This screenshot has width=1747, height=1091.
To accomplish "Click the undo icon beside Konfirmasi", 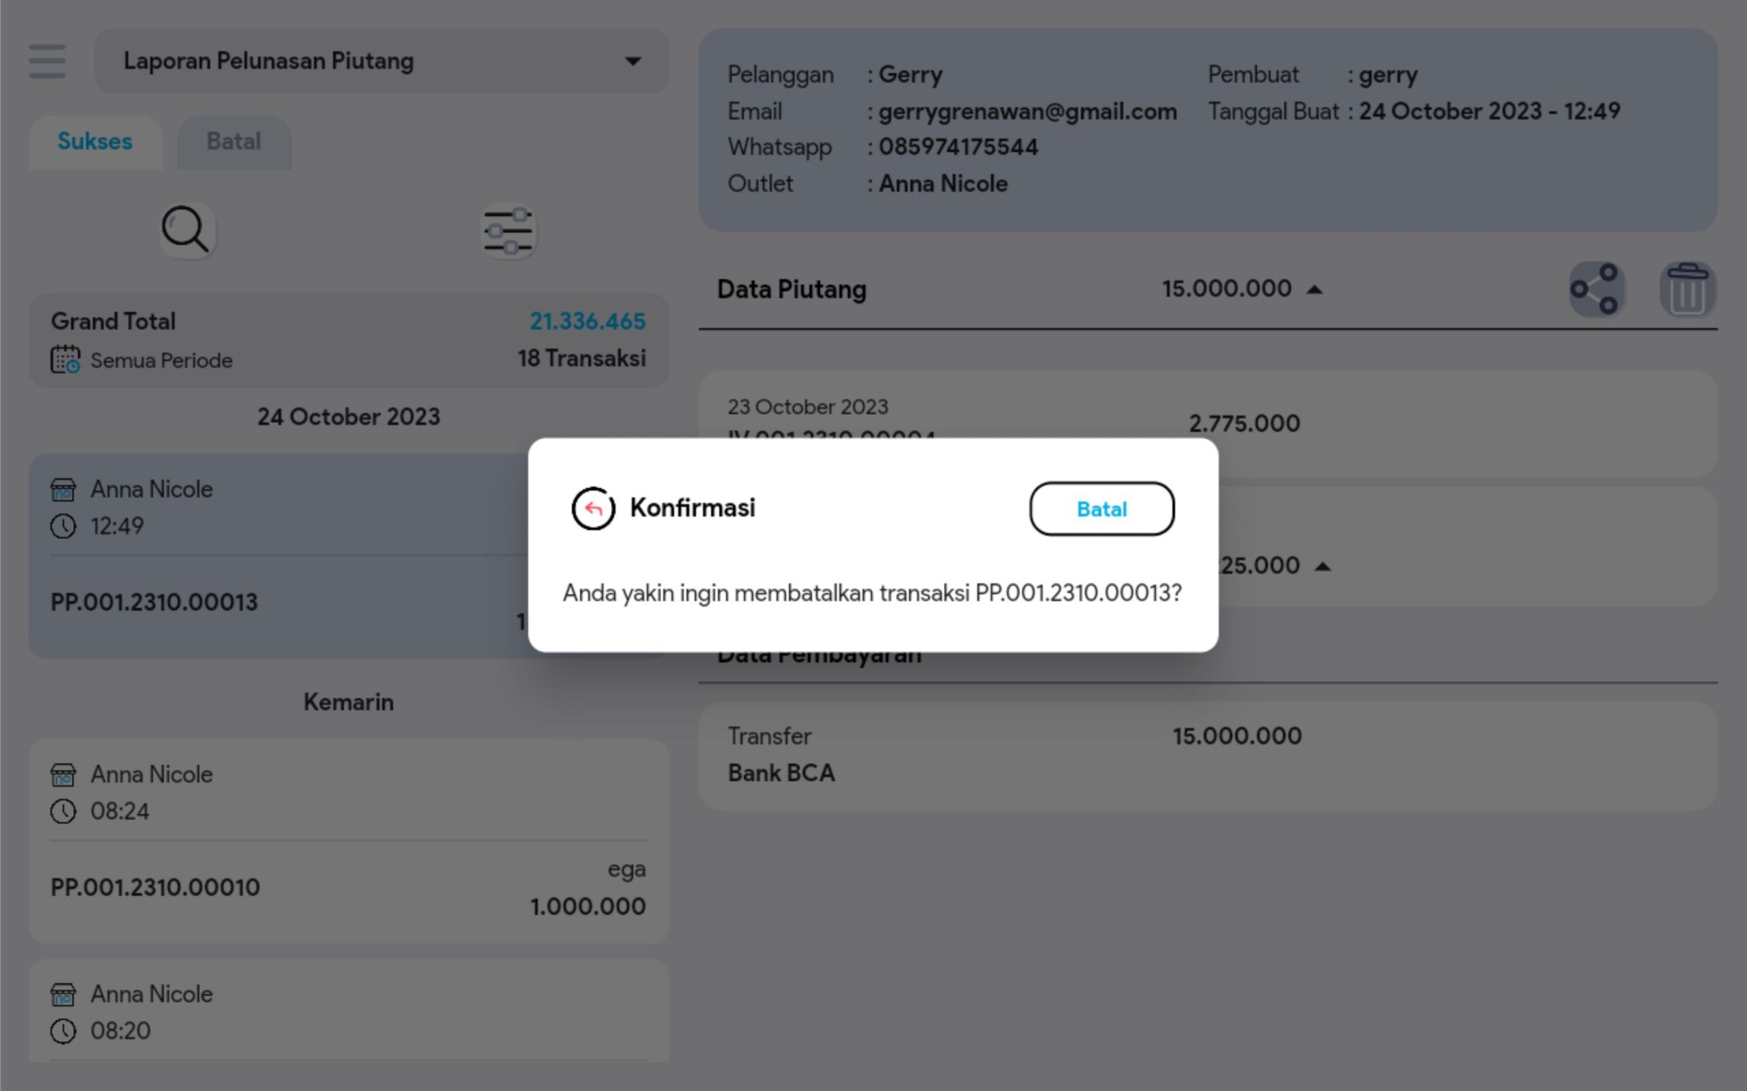I will [592, 509].
